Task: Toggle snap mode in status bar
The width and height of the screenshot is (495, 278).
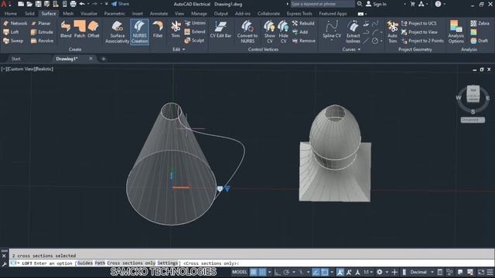Action: 262,272
